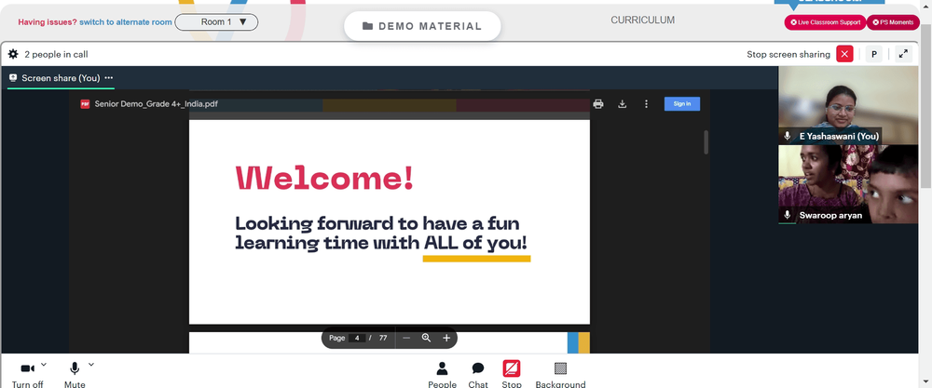Click the PDF viewer vertical scrollbar
Viewport: 932px width, 388px height.
coord(706,142)
